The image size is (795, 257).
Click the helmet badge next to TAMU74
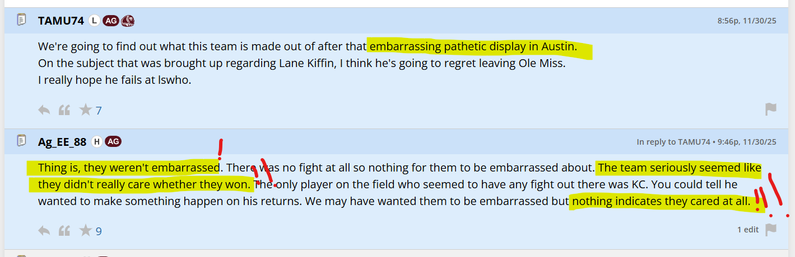point(128,21)
